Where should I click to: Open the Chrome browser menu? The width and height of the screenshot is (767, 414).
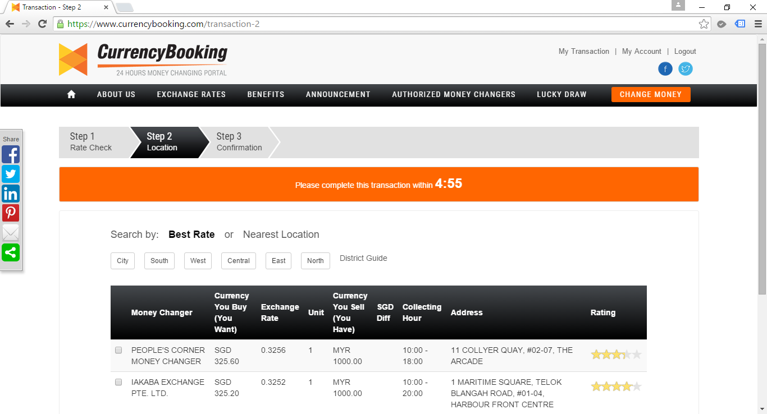[758, 24]
